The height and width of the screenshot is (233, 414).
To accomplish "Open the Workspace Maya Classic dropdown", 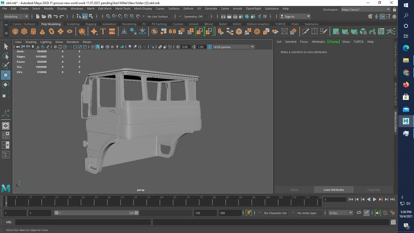I will click(365, 9).
